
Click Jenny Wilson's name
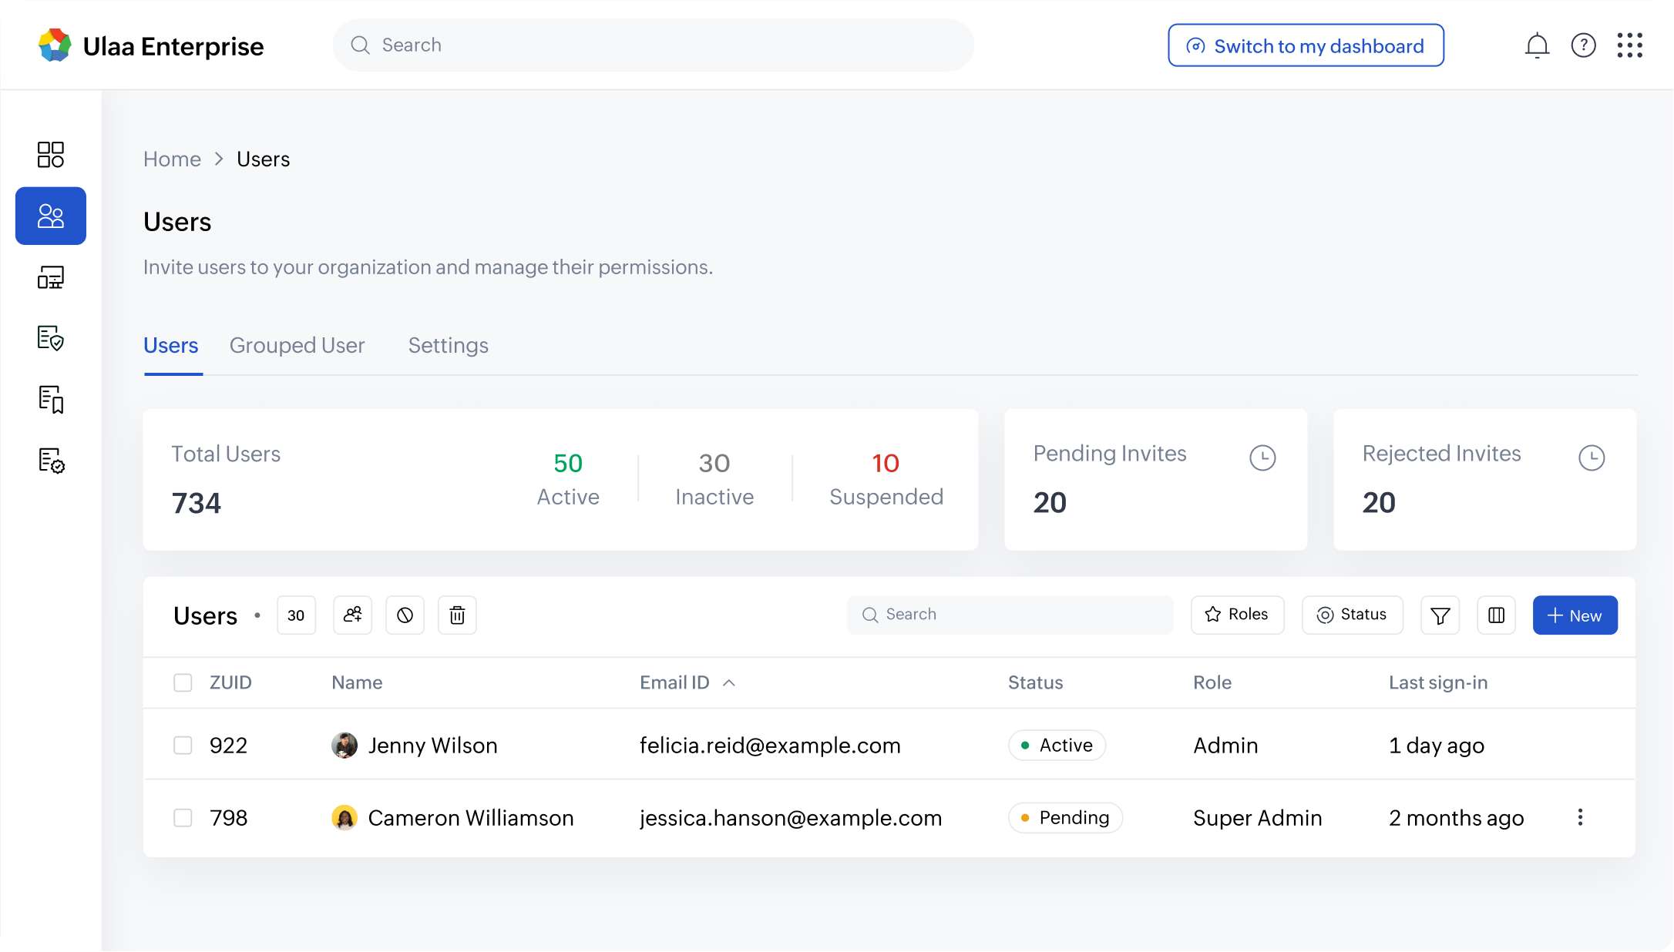pos(432,745)
